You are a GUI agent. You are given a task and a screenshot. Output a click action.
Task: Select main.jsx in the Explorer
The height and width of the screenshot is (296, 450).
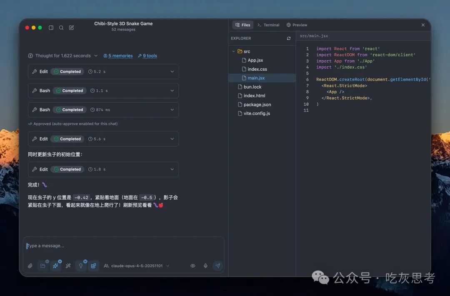click(x=262, y=78)
